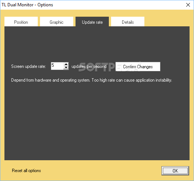The width and height of the screenshot is (194, 181).
Task: Switch to the Position tab
Action: point(21,22)
